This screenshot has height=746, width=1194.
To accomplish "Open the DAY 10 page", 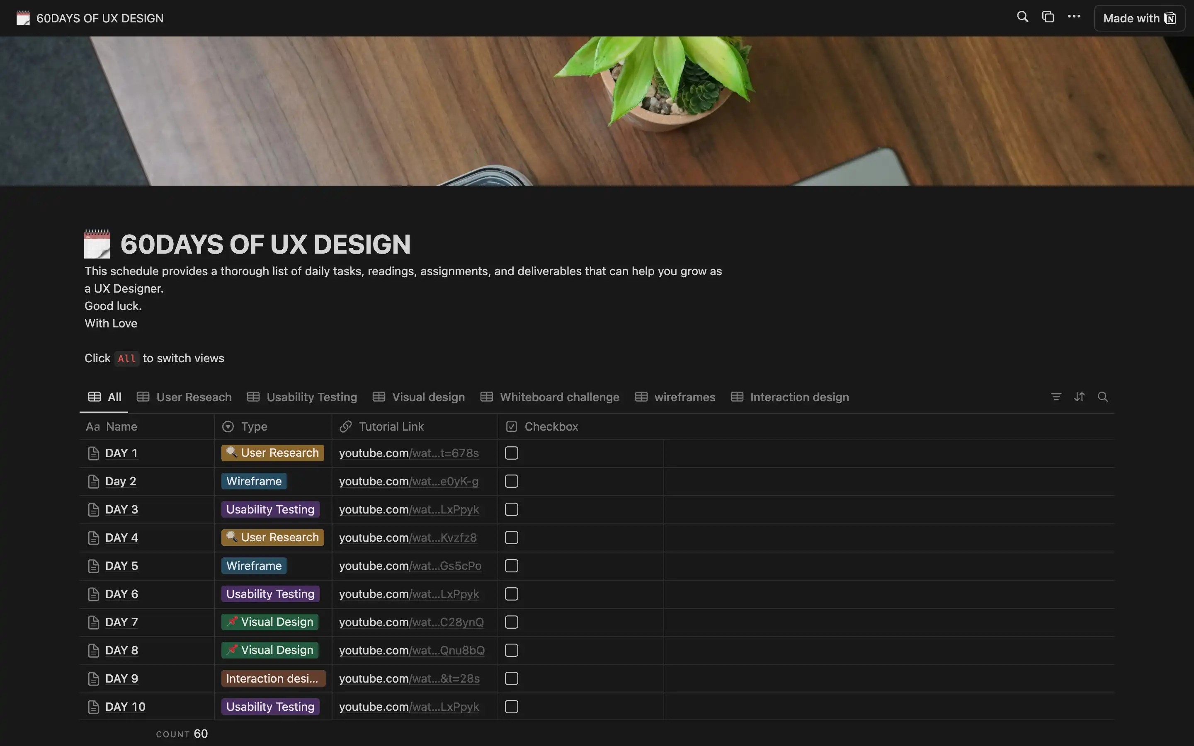I will tap(125, 706).
